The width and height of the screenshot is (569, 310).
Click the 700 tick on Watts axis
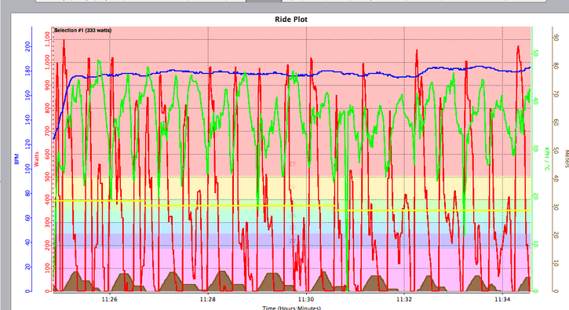click(47, 131)
